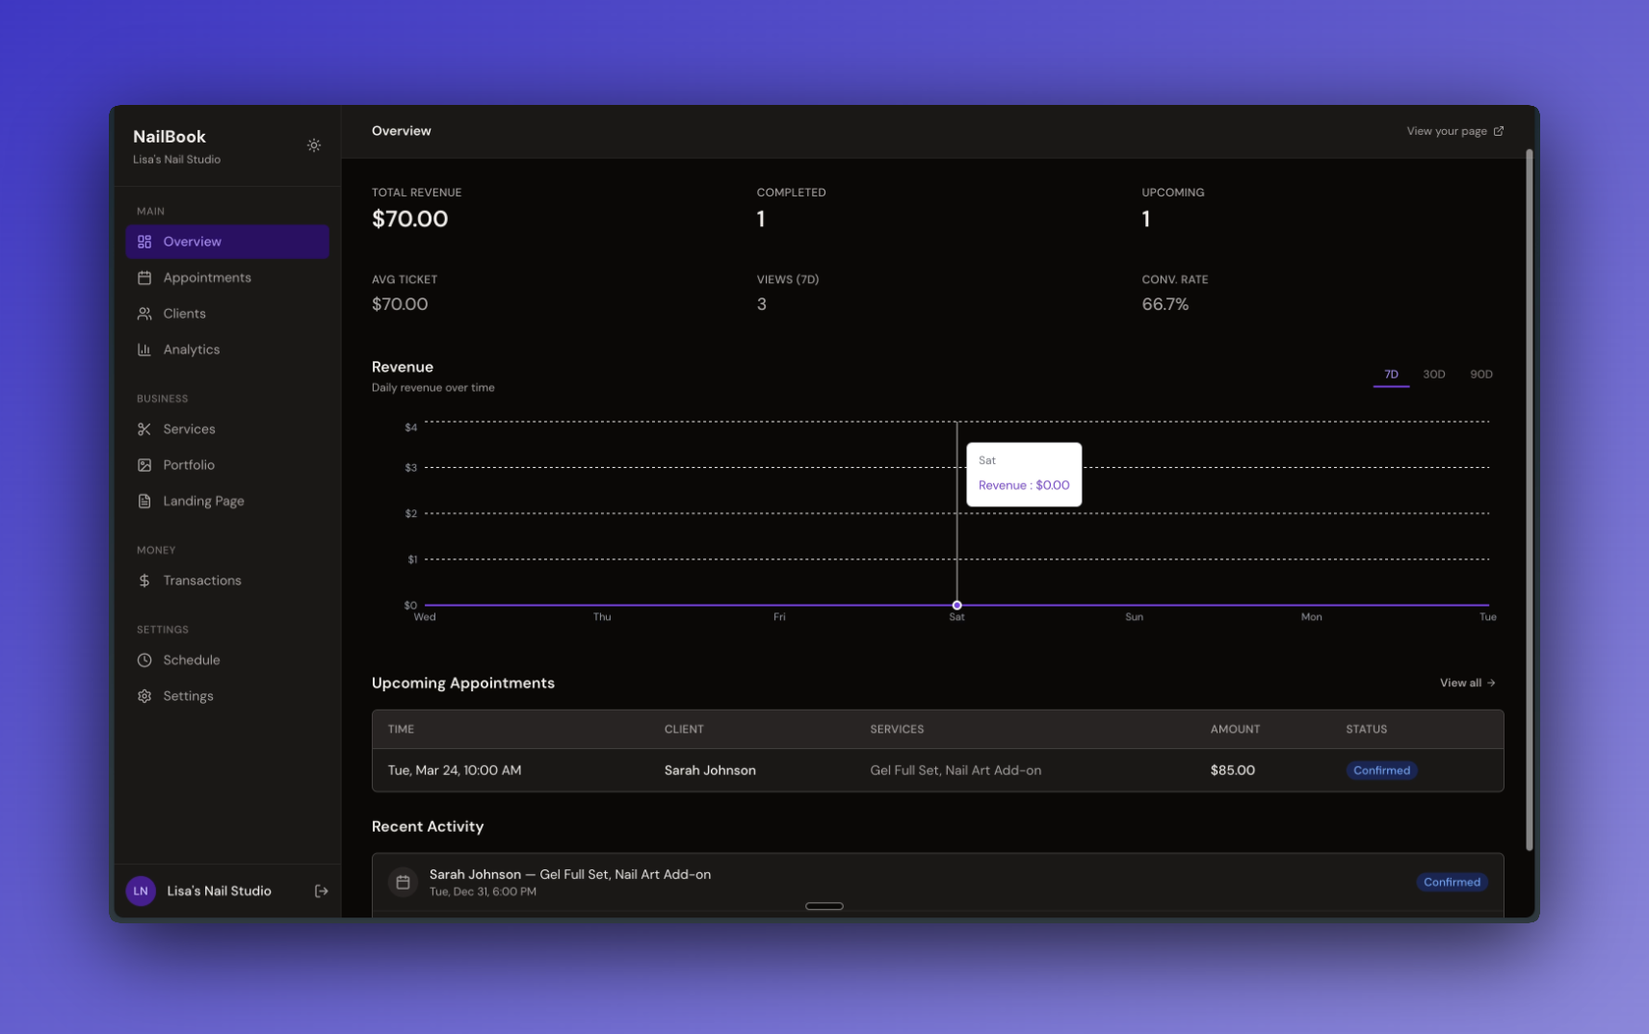Screen dimensions: 1649x1034
Task: Click the Confirmed badge for Sarah Johnson's appointment
Action: (1381, 770)
